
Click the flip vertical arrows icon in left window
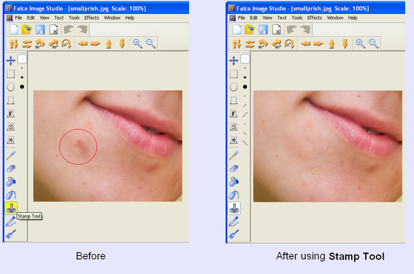(x=14, y=43)
